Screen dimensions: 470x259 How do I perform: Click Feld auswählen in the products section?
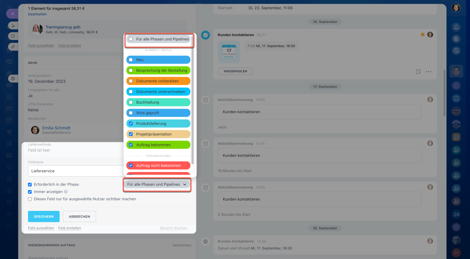[41, 46]
